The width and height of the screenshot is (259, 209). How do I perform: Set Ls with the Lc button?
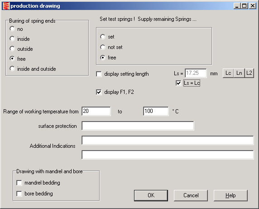[x=228, y=73]
